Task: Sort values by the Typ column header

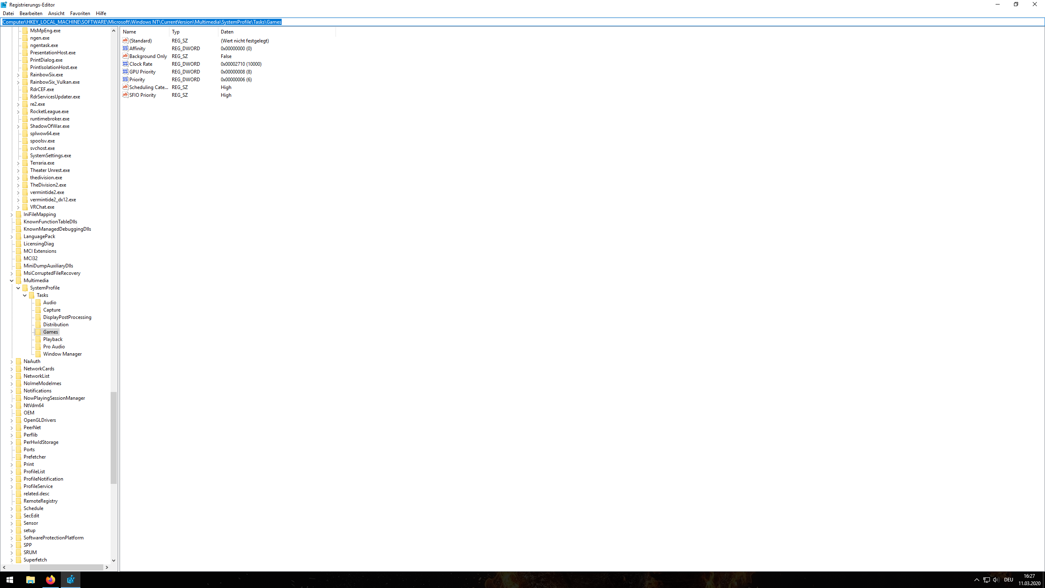Action: pos(194,31)
